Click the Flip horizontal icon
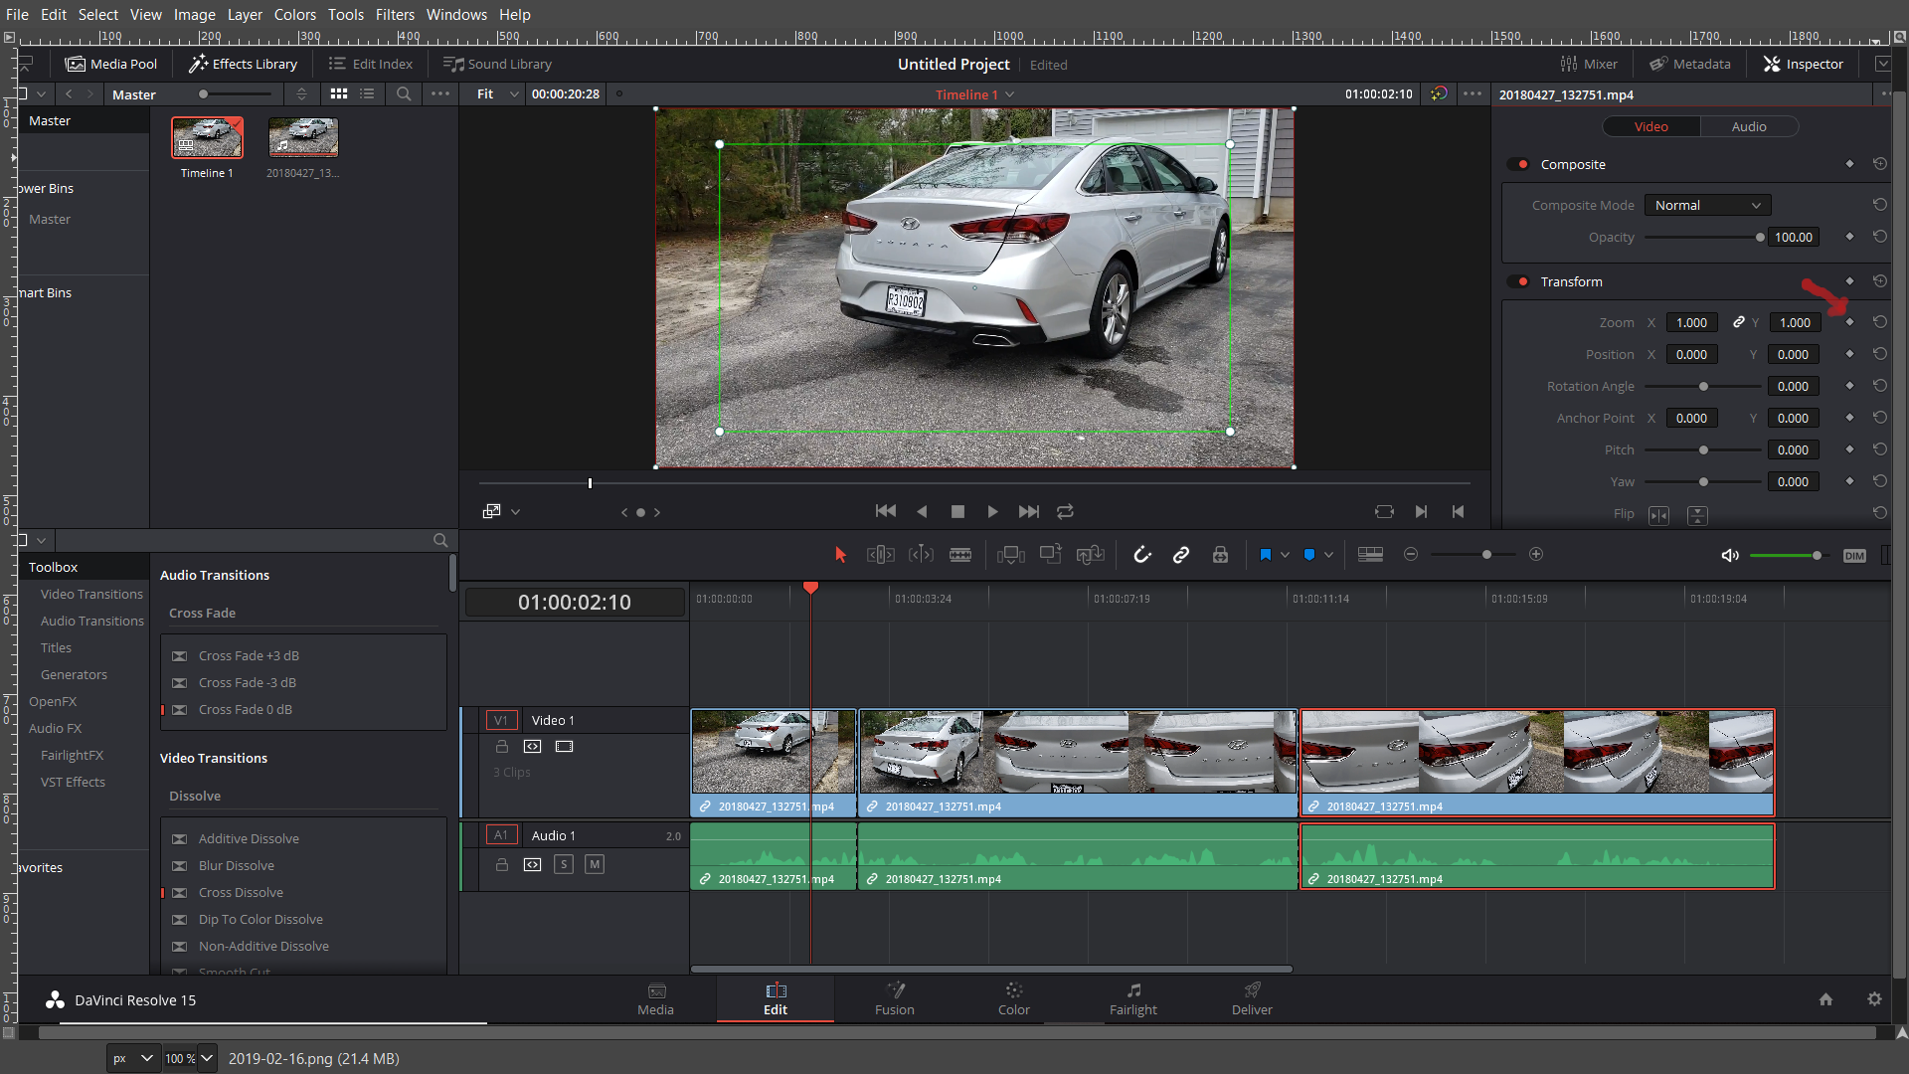Image resolution: width=1909 pixels, height=1074 pixels. point(1659,514)
